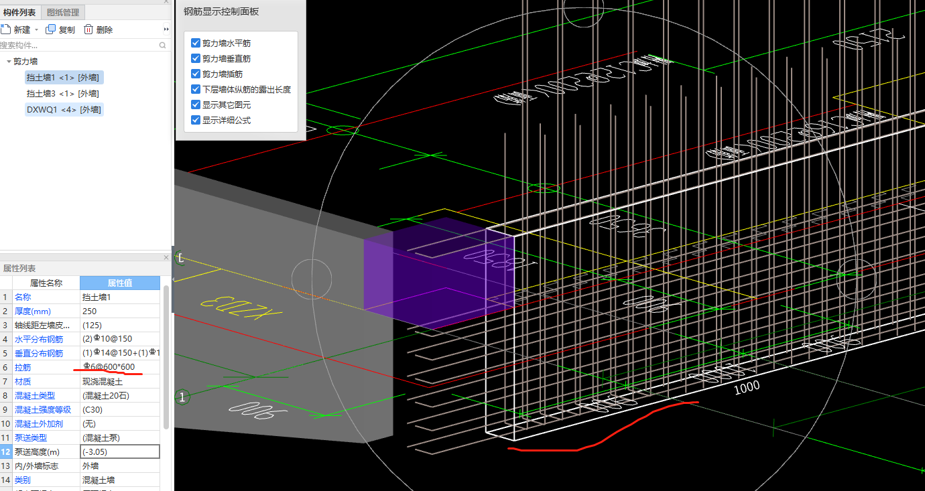This screenshot has width=925, height=491.
Task: Click the 混凝土强度等级 property label
Action: click(x=43, y=410)
